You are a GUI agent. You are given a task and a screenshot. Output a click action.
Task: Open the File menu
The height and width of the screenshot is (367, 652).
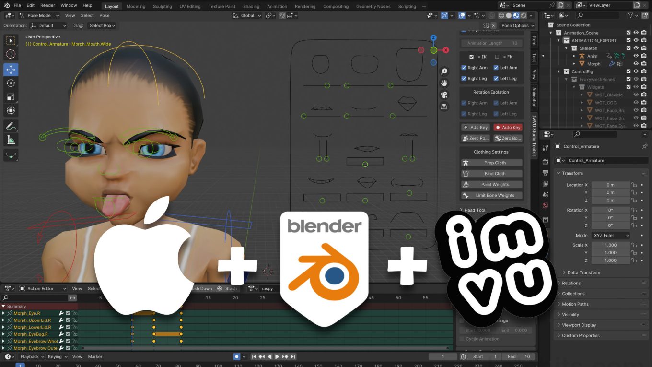pyautogui.click(x=17, y=5)
